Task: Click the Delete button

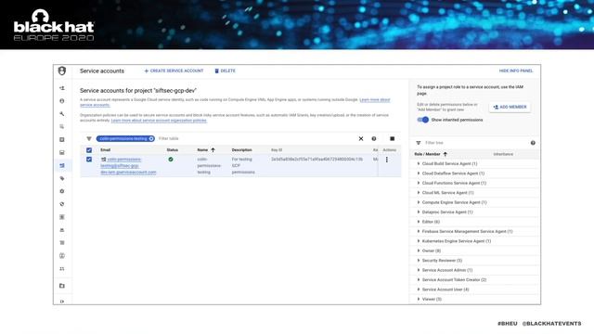Action: pyautogui.click(x=225, y=71)
